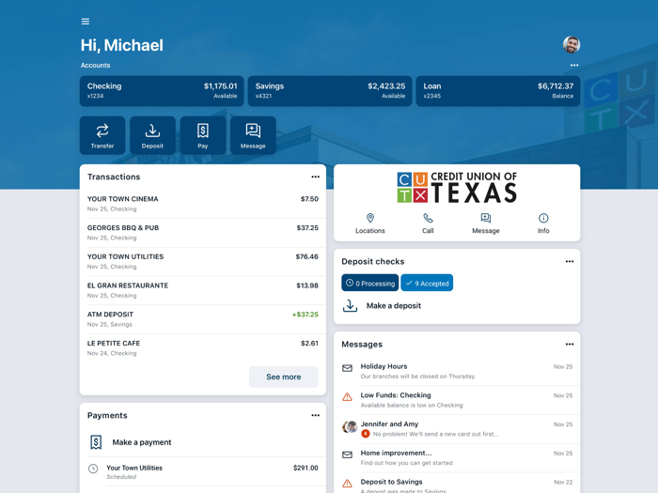Tap the Transfer quick action
The image size is (658, 493).
[x=102, y=135]
